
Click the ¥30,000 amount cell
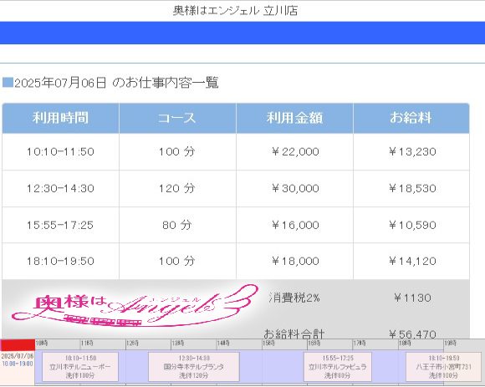click(295, 188)
